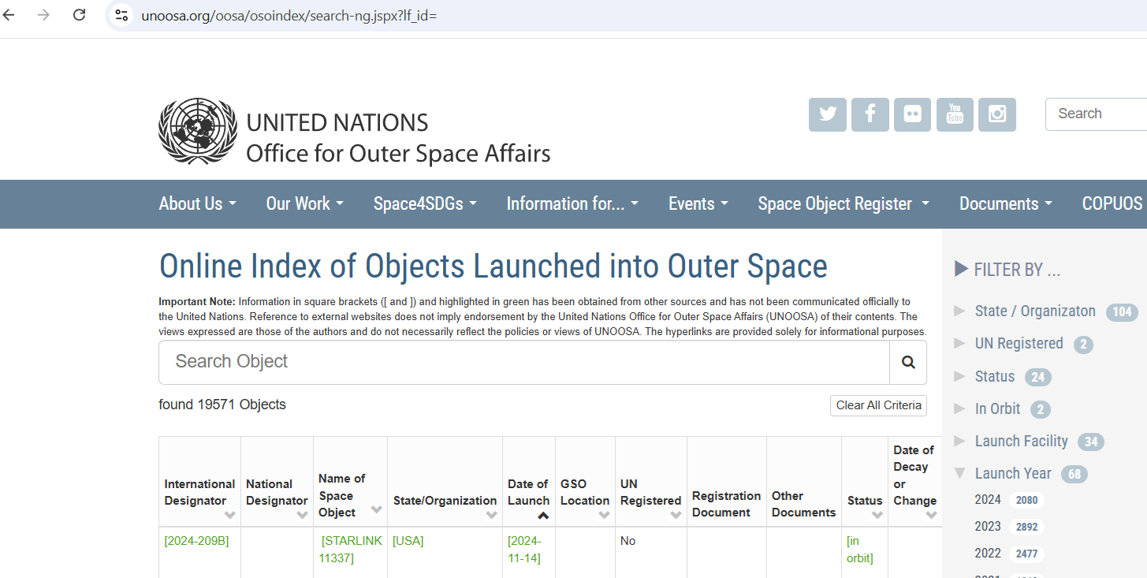Screen dimensions: 1147x578
Task: Sort by Status column arrow
Action: [x=877, y=515]
